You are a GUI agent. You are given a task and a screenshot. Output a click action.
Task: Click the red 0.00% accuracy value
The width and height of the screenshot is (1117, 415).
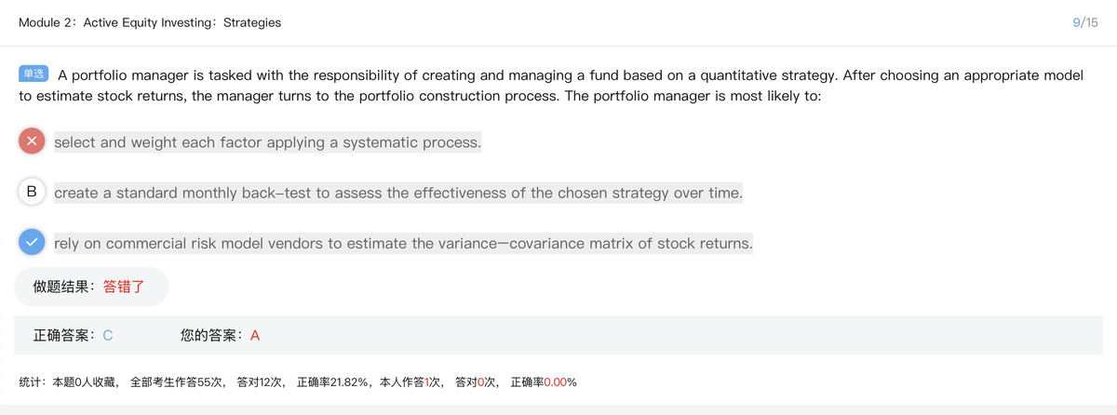pyautogui.click(x=560, y=382)
